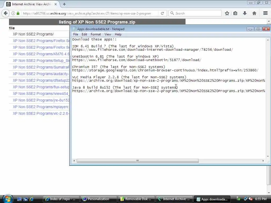The height and width of the screenshot is (203, 271).
Task: Click network connection tray icon
Action: 245,199
